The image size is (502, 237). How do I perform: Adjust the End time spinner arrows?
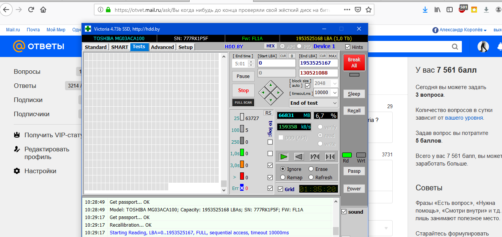(251, 63)
